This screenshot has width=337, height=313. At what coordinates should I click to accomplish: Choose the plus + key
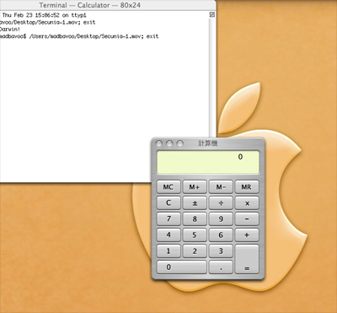(247, 235)
